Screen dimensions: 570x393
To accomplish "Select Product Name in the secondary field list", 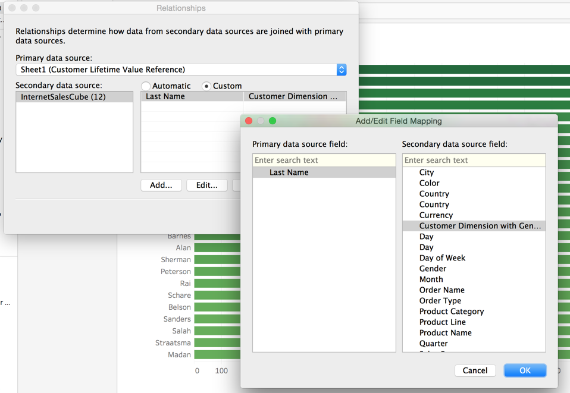I will 474,333.
